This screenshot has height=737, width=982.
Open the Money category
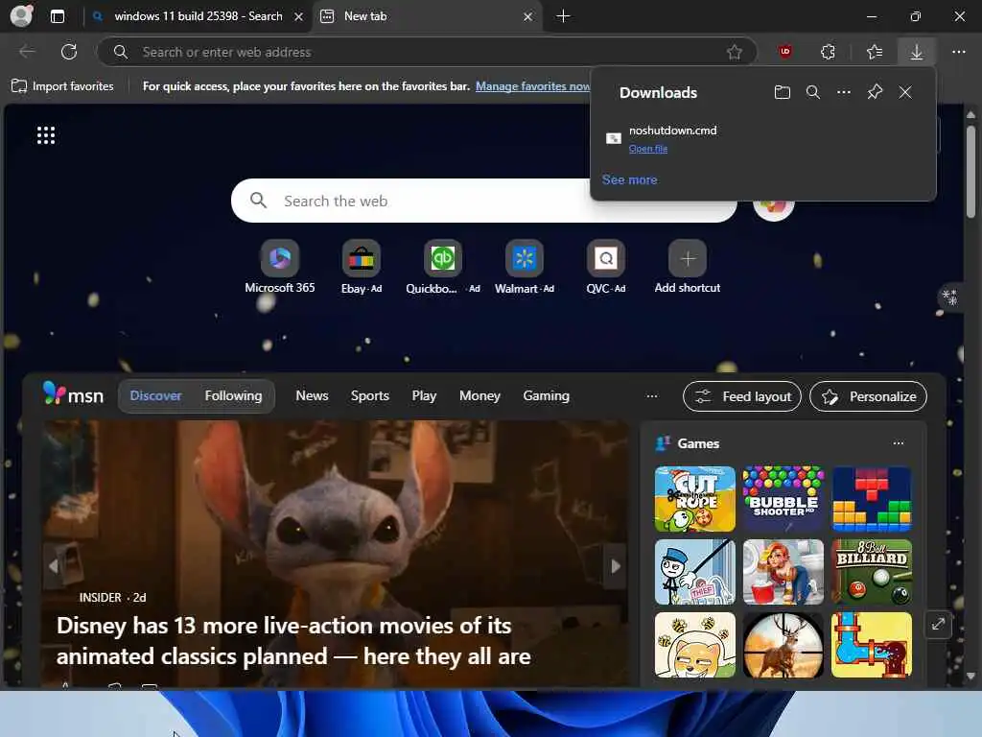479,395
